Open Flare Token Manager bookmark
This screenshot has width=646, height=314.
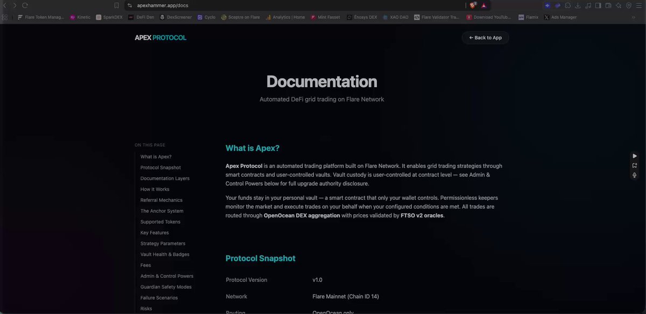[40, 17]
